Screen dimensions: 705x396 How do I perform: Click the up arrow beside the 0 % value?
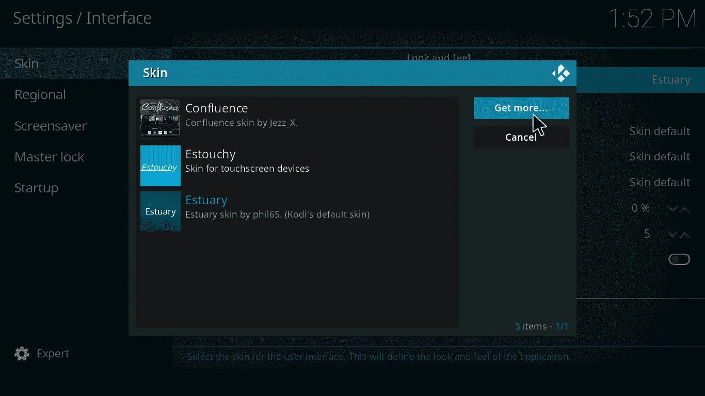click(x=684, y=209)
